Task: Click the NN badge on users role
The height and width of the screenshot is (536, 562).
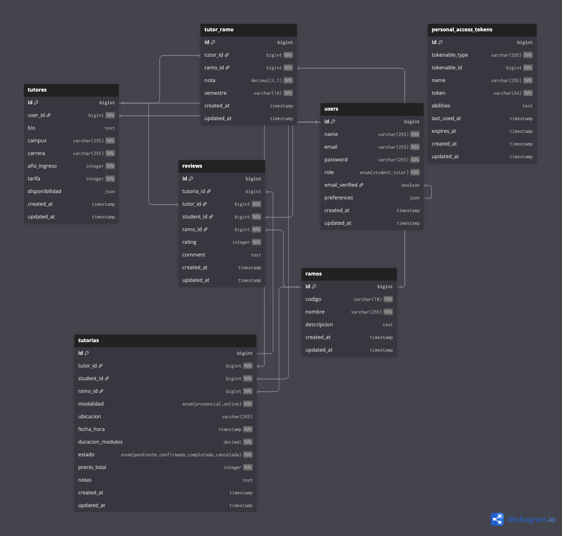Action: (x=415, y=172)
